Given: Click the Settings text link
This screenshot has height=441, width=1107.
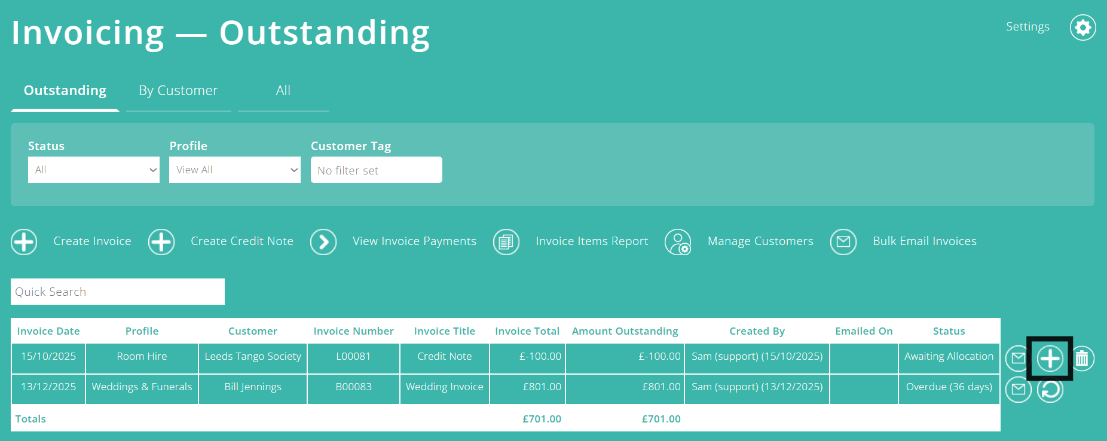Looking at the screenshot, I should coord(1028,27).
